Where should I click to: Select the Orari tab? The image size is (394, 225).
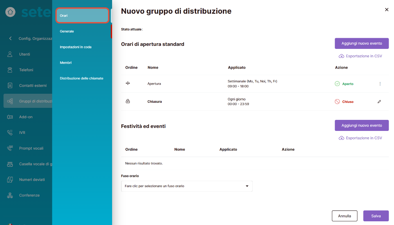[x=82, y=15]
